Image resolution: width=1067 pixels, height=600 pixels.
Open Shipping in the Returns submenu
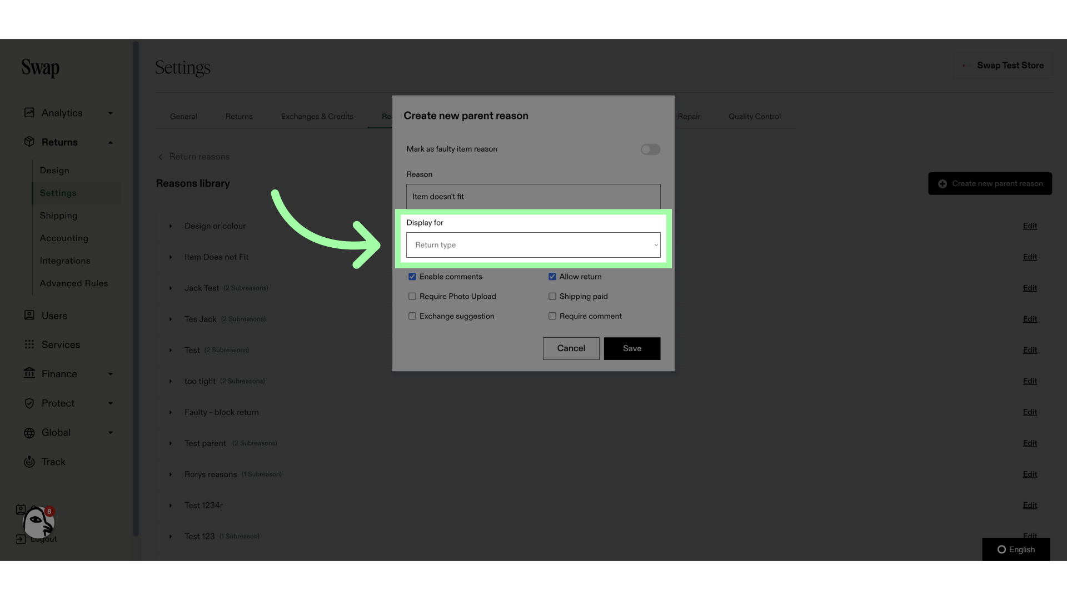[58, 216]
